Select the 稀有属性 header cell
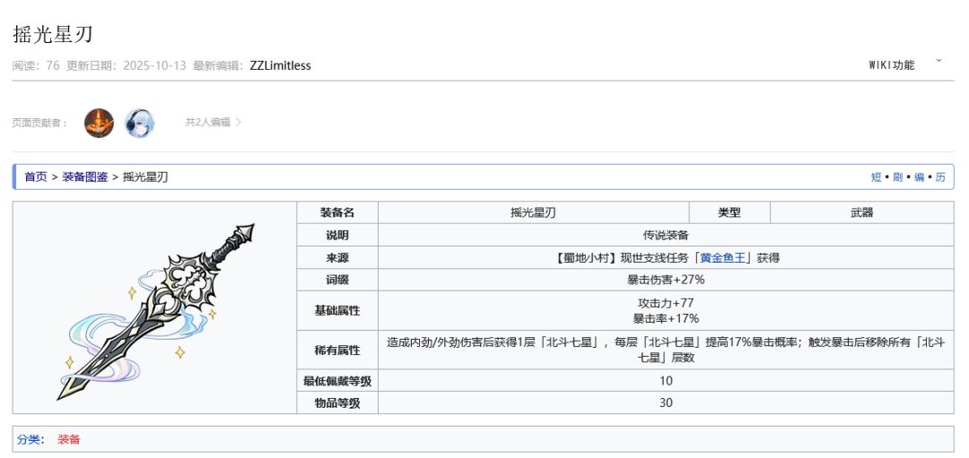Screen dimensions: 969x458 [337, 350]
